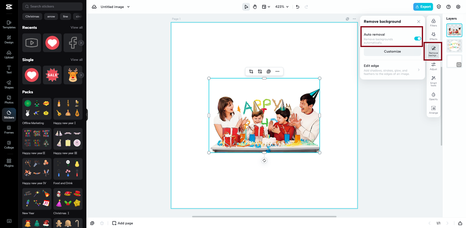Viewport: 466px width, 228px height.
Task: Open the Frames panel
Action: (9, 129)
